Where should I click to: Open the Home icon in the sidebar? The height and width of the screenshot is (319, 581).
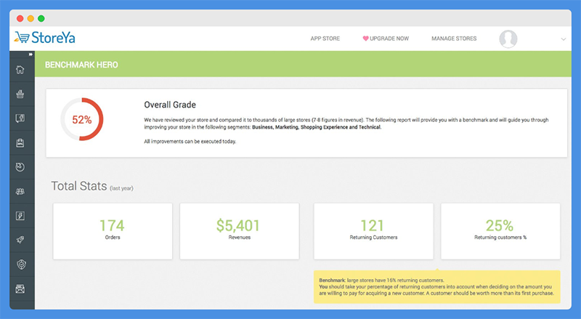click(x=20, y=70)
